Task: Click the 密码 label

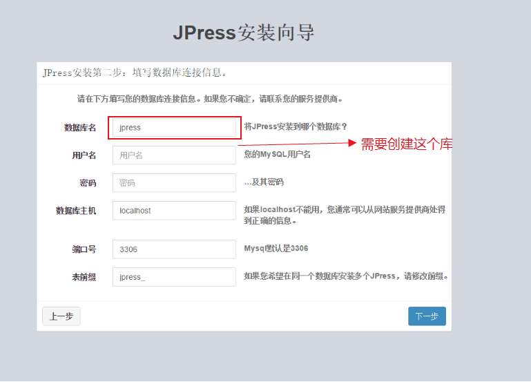Action: [x=88, y=183]
